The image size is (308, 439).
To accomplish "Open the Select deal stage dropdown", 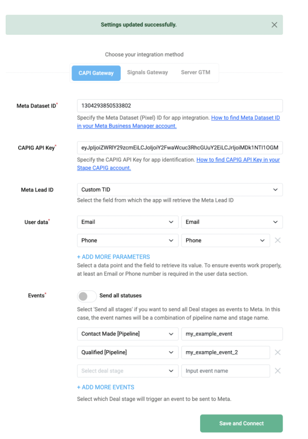I will (x=127, y=371).
